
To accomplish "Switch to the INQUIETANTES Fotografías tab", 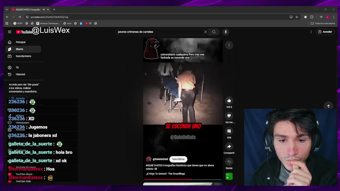I will point(28,10).
